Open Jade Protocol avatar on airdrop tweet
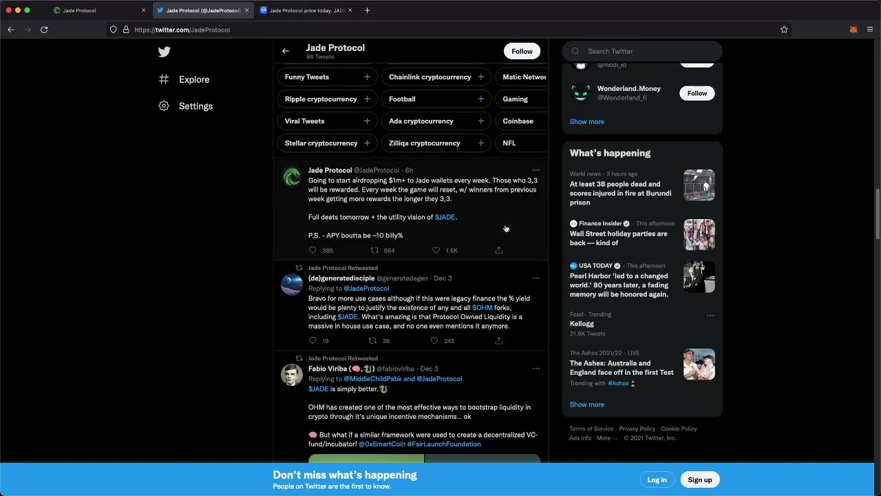Screen dimensions: 881x496 point(292,177)
